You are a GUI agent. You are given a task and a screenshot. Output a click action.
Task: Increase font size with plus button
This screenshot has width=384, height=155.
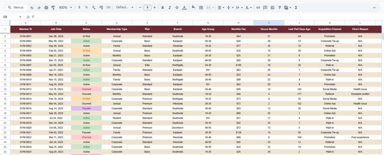pos(154,8)
